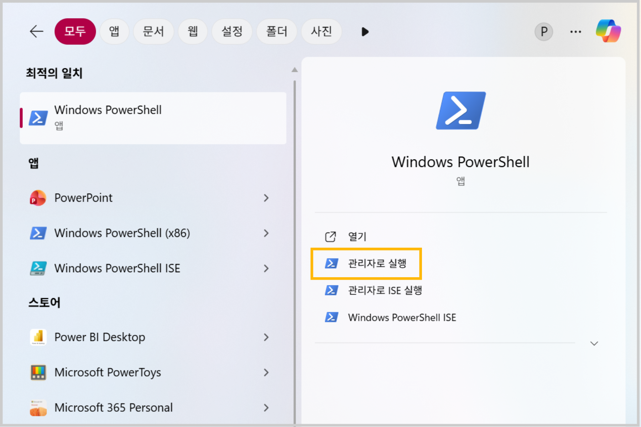This screenshot has height=427, width=641.
Task: Click the open-external icon beside 열기
Action: pos(330,237)
